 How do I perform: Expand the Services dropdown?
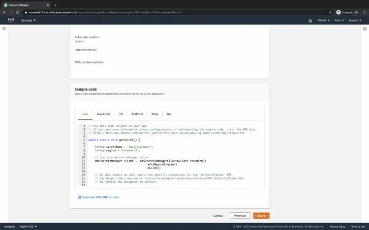click(29, 21)
